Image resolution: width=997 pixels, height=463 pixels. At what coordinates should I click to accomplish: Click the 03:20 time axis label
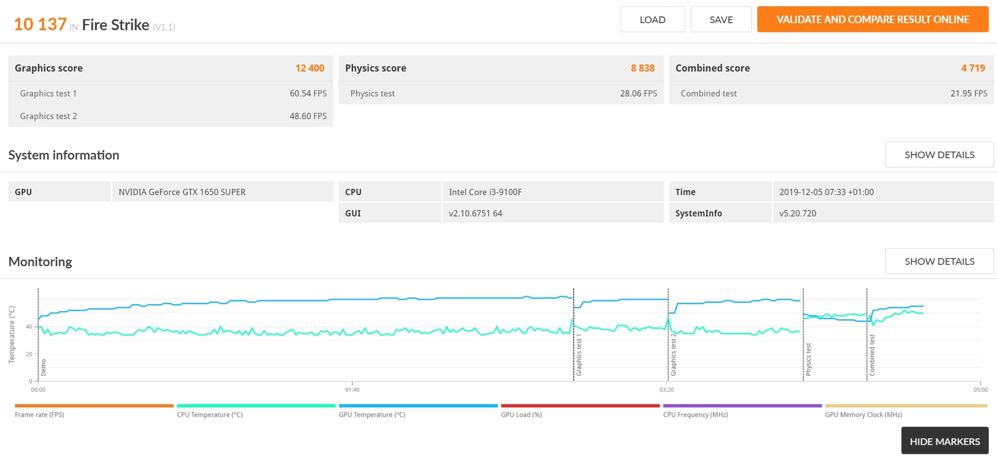(x=666, y=390)
